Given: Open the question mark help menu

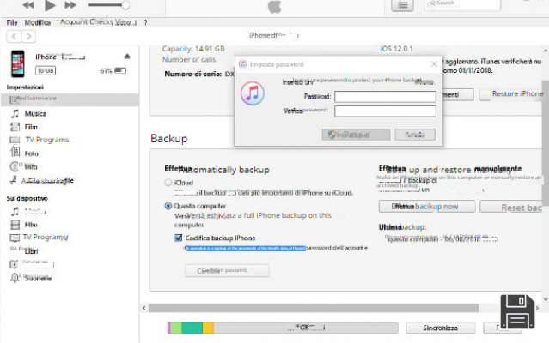Looking at the screenshot, I should click(146, 22).
